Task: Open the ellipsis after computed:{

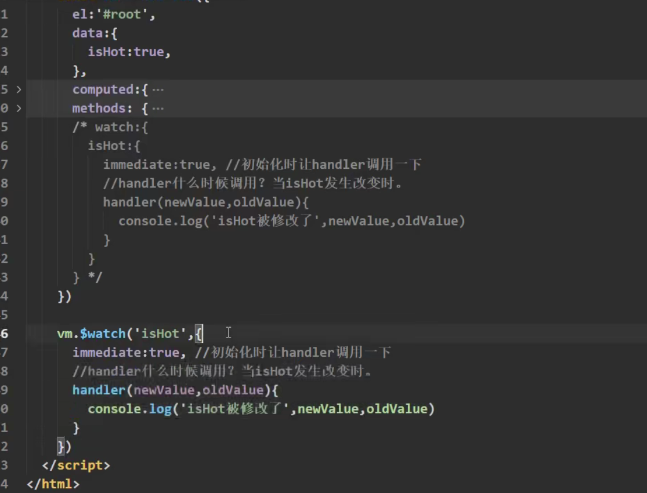Action: pyautogui.click(x=158, y=90)
